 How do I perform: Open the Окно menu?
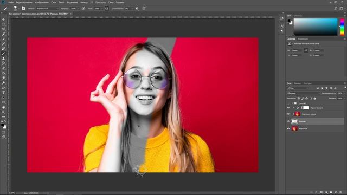[x=111, y=2]
